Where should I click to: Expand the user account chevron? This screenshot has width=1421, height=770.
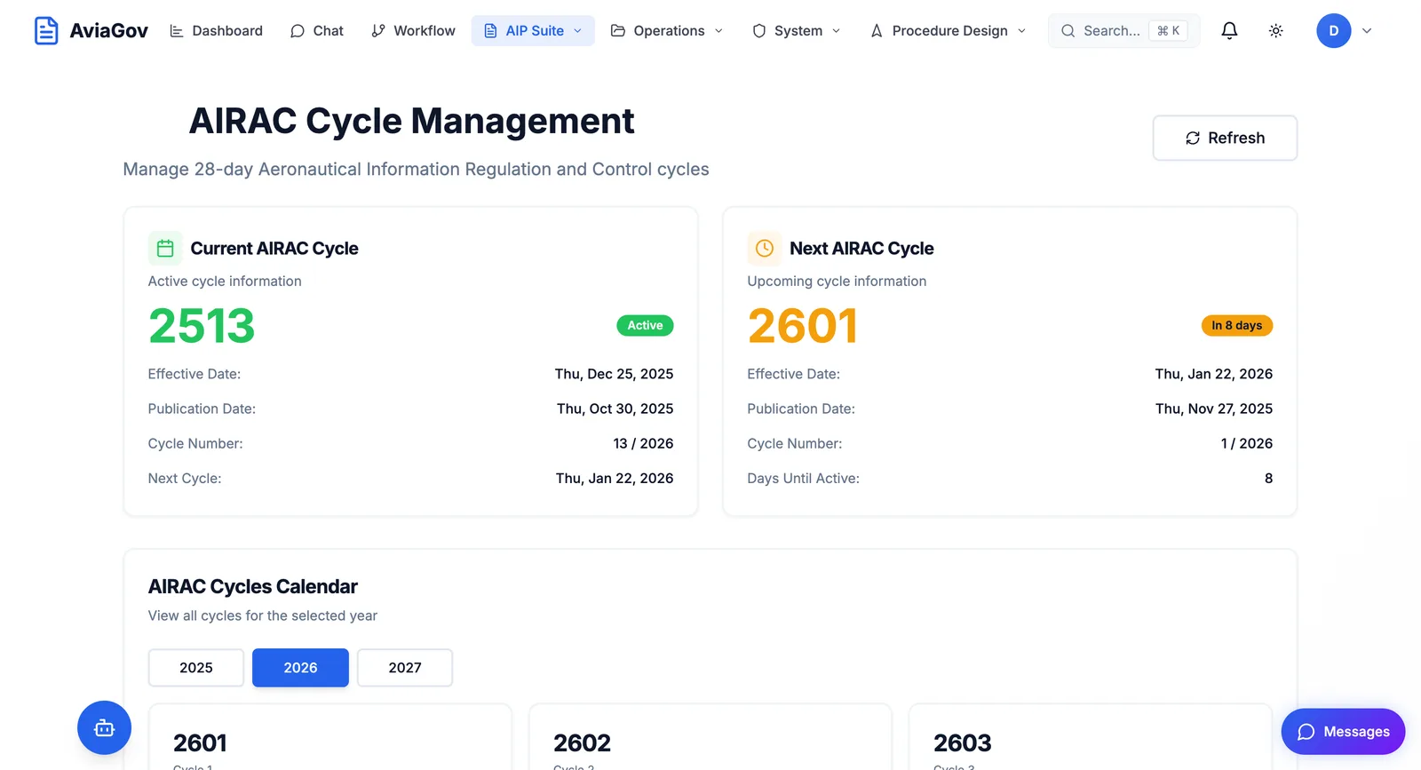[x=1367, y=31]
